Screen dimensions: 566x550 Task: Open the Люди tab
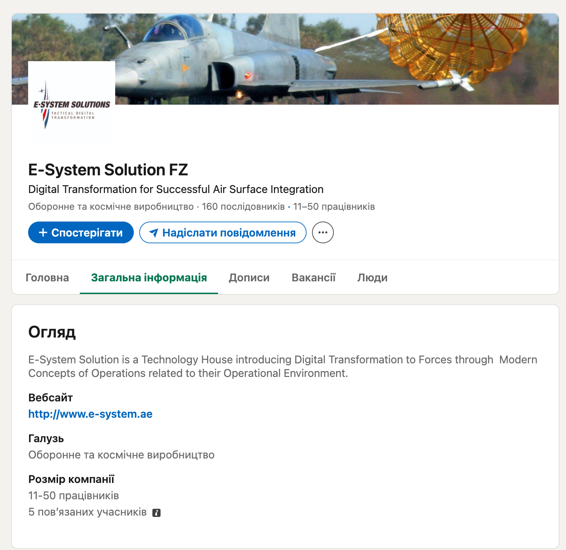pyautogui.click(x=372, y=278)
